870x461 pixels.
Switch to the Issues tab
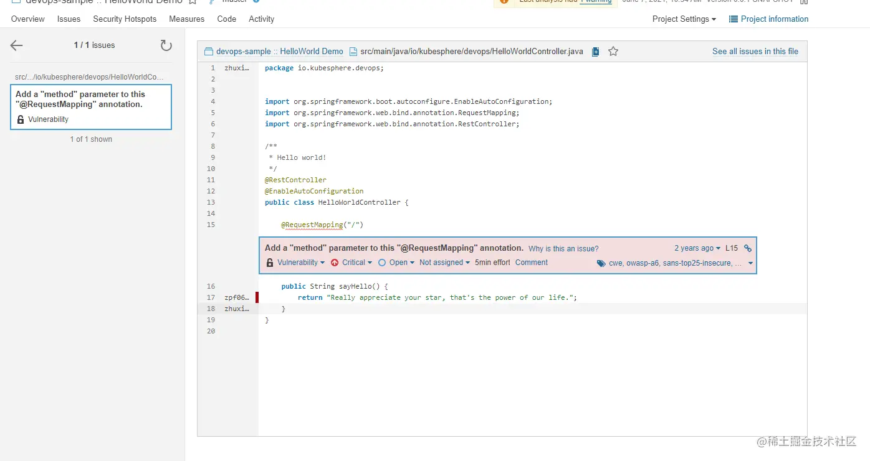(x=69, y=19)
